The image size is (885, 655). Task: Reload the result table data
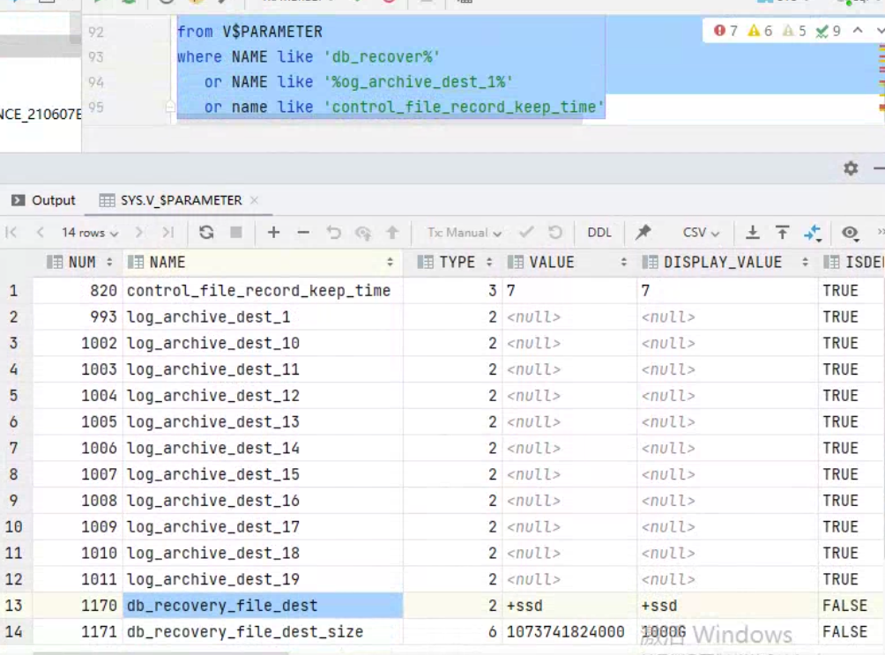(206, 233)
